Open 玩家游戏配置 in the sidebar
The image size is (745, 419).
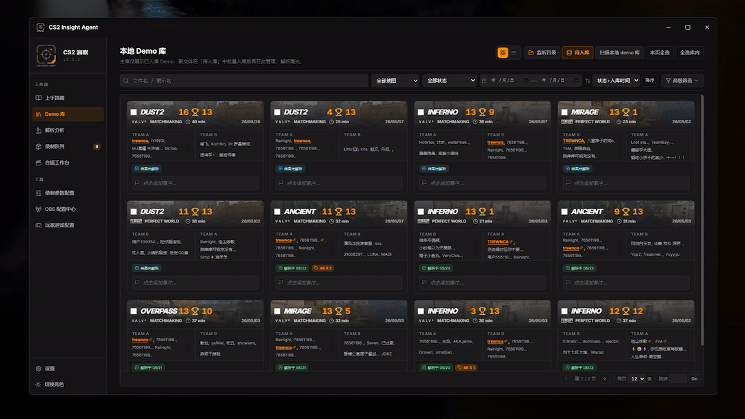coord(68,225)
